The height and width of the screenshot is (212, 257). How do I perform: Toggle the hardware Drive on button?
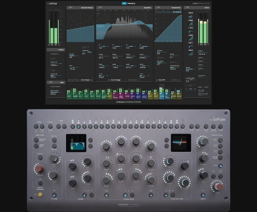point(203,195)
